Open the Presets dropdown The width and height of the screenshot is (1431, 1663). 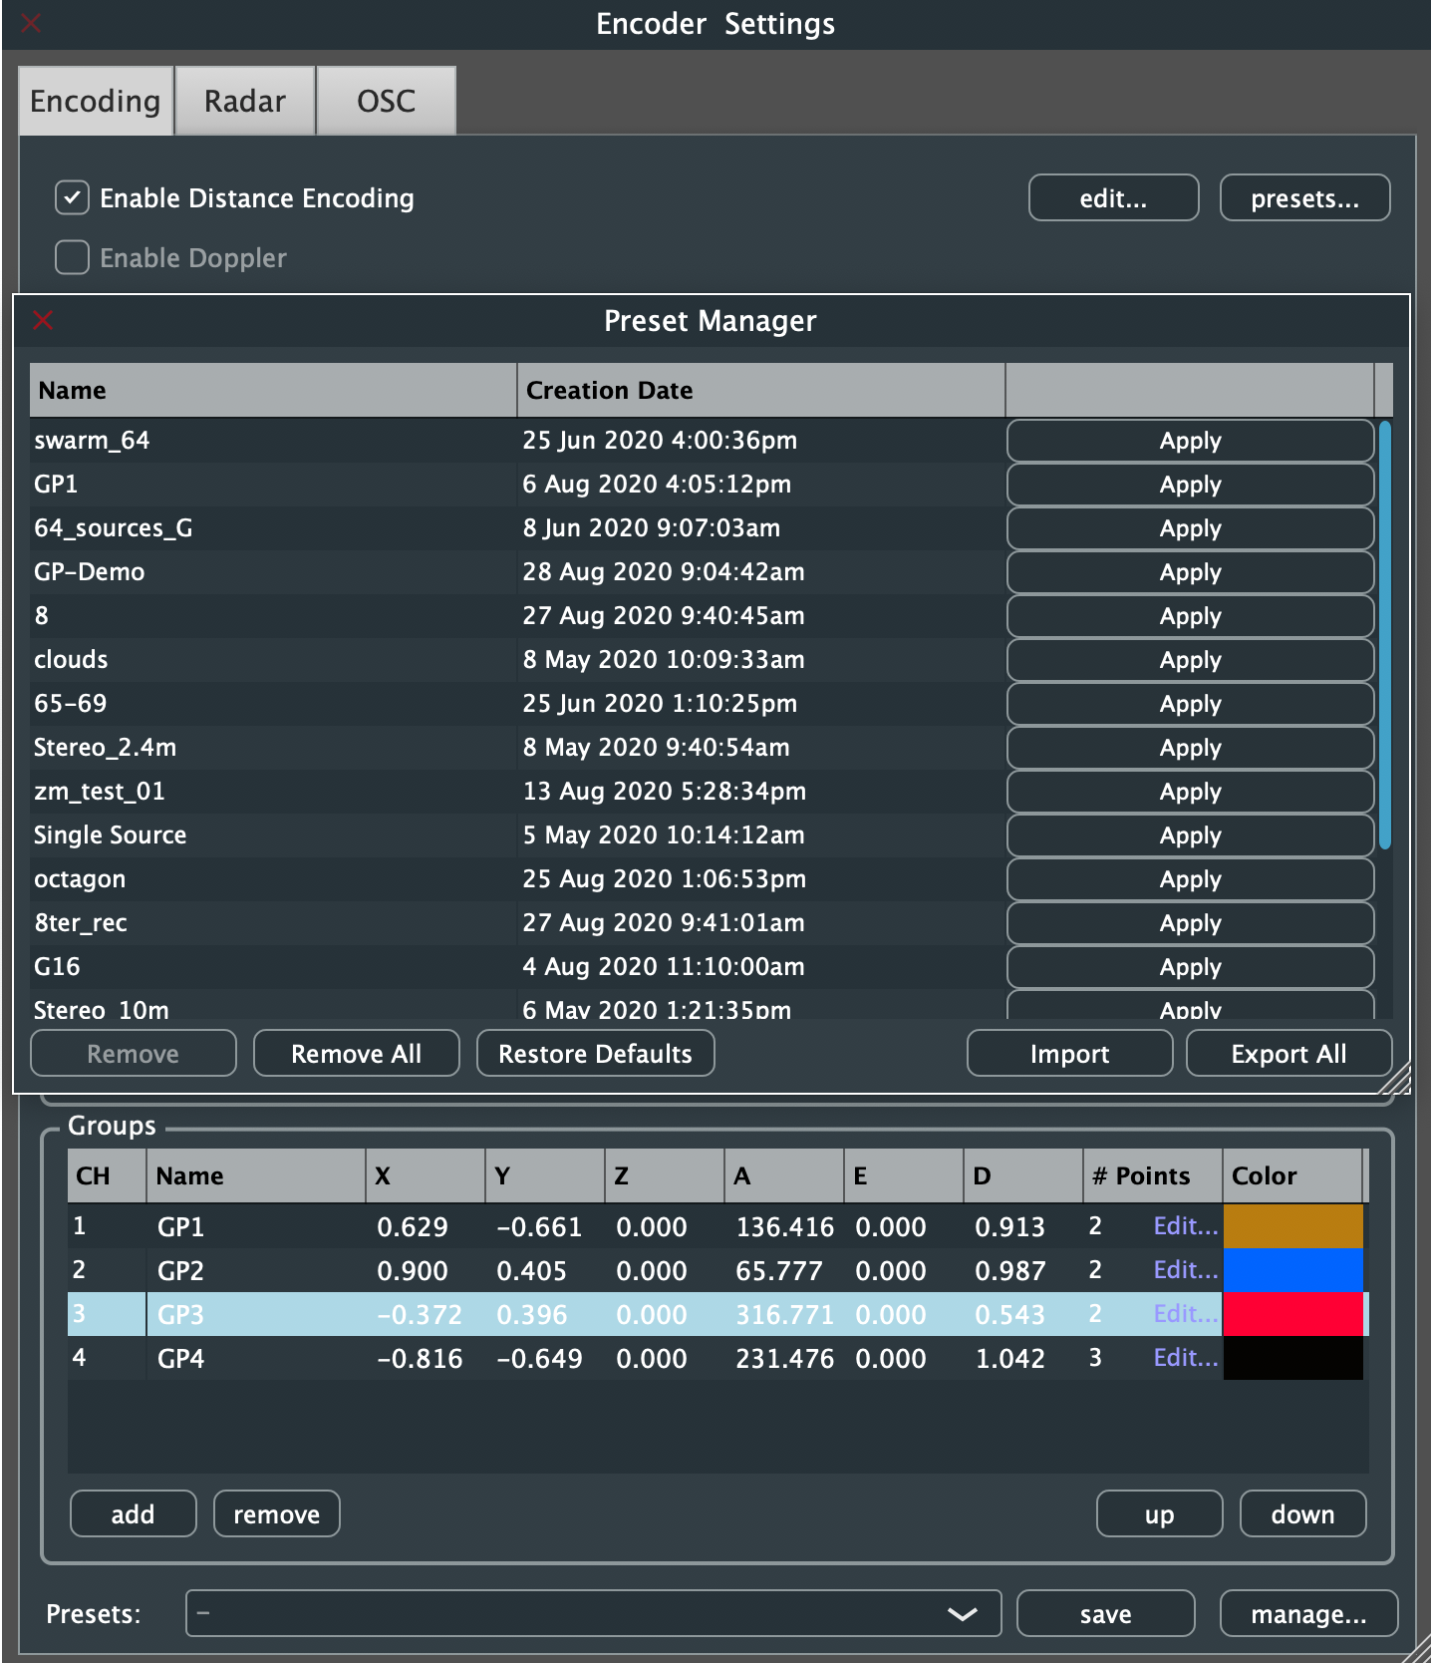[x=593, y=1613]
